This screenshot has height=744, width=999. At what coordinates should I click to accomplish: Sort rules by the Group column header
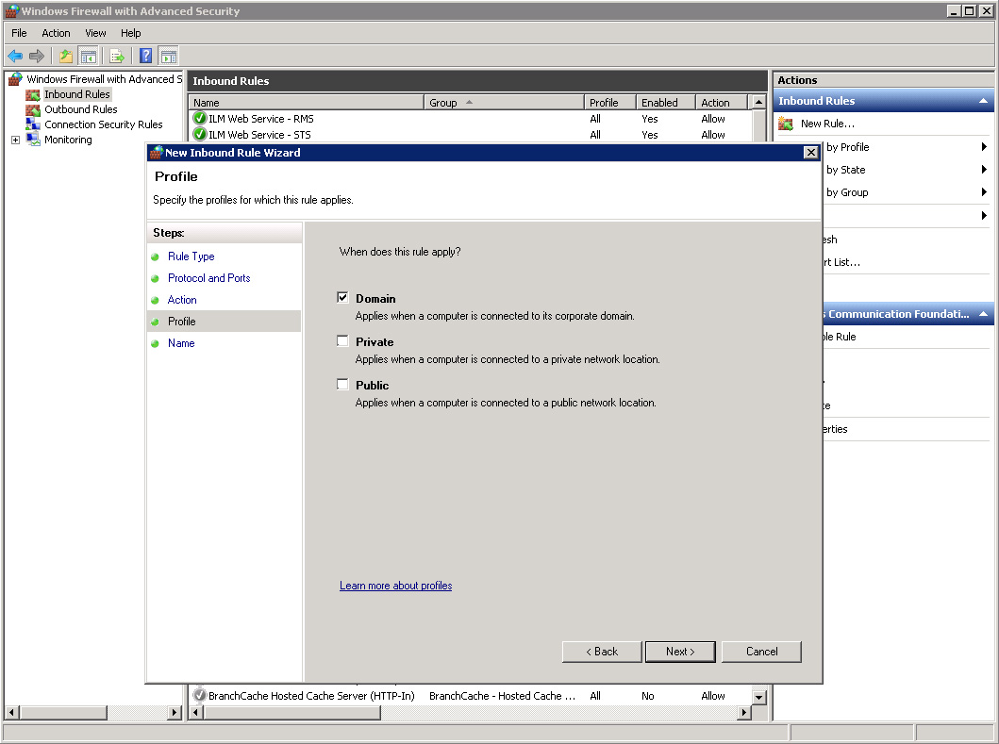click(x=504, y=103)
